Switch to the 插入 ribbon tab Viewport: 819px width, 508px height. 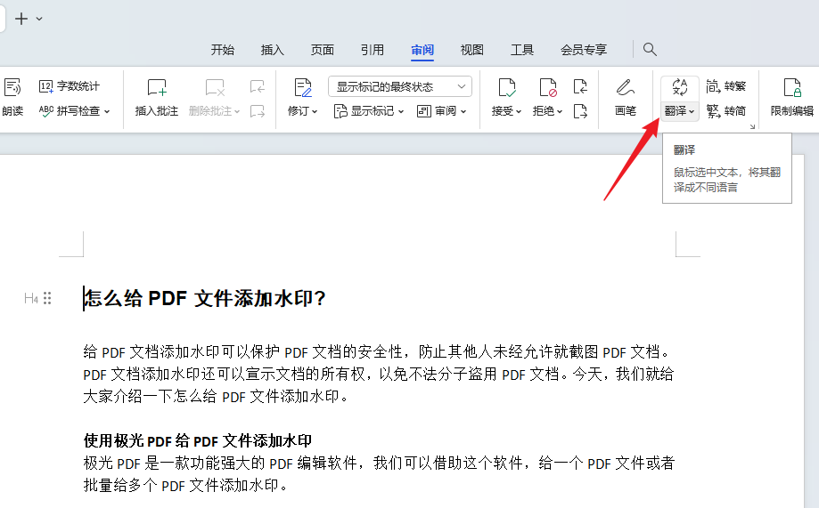point(272,50)
